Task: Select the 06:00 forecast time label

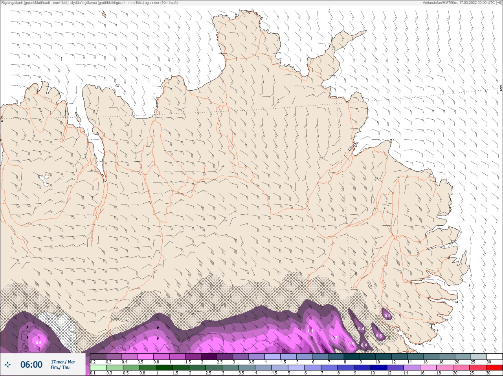Action: click(x=31, y=365)
